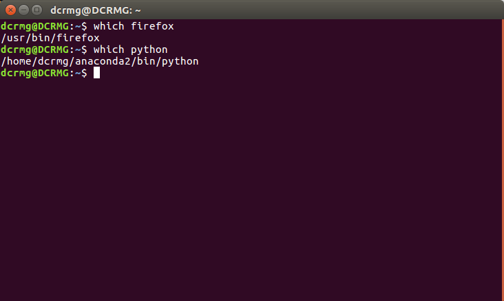
Task: Click the word home in the python path
Action: click(x=19, y=61)
